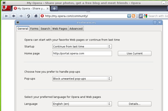Click the three-dot toolbar handle

click(x=88, y=12)
